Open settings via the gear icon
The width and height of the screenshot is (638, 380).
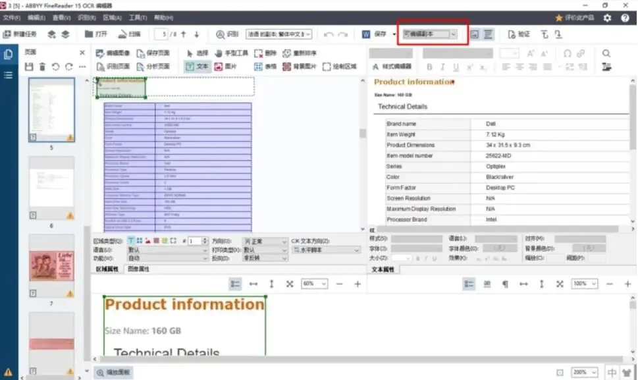pyautogui.click(x=607, y=18)
